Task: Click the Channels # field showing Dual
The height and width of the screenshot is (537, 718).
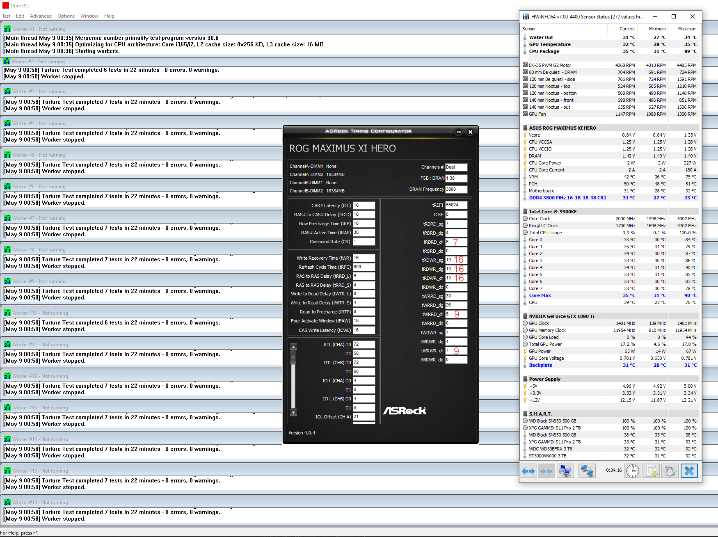Action: pos(456,167)
